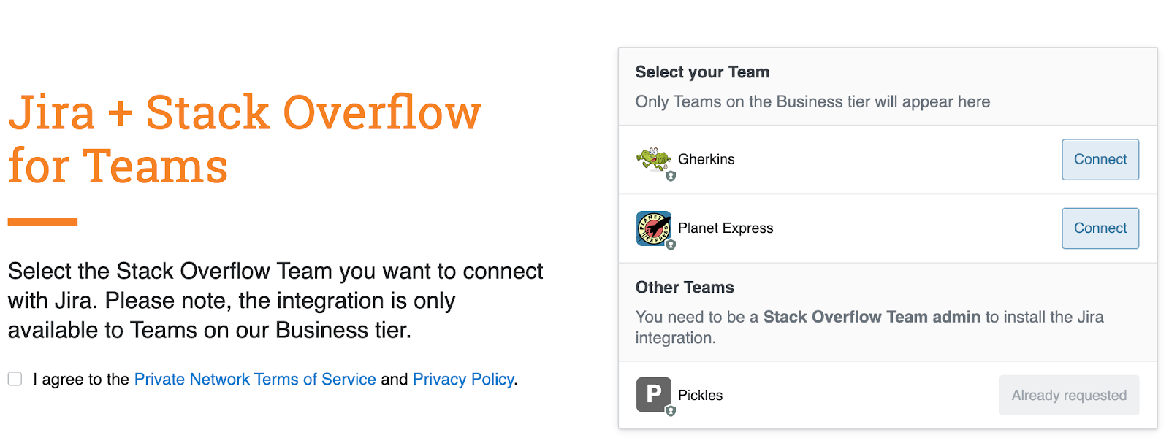Click the shield badge on Pickles avatar

671,411
